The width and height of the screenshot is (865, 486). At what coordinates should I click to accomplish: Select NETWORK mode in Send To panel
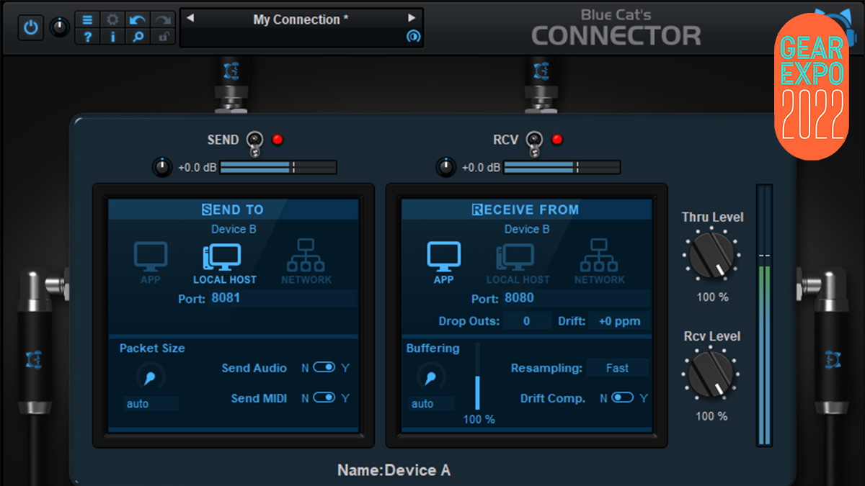[306, 263]
